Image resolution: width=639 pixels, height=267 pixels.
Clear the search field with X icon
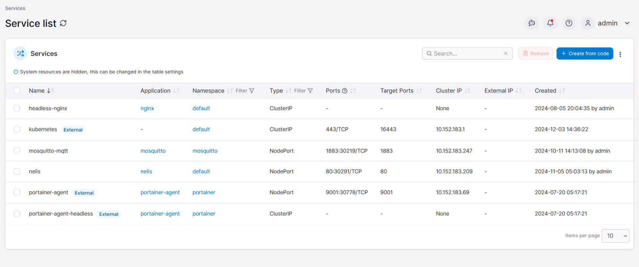tap(505, 53)
